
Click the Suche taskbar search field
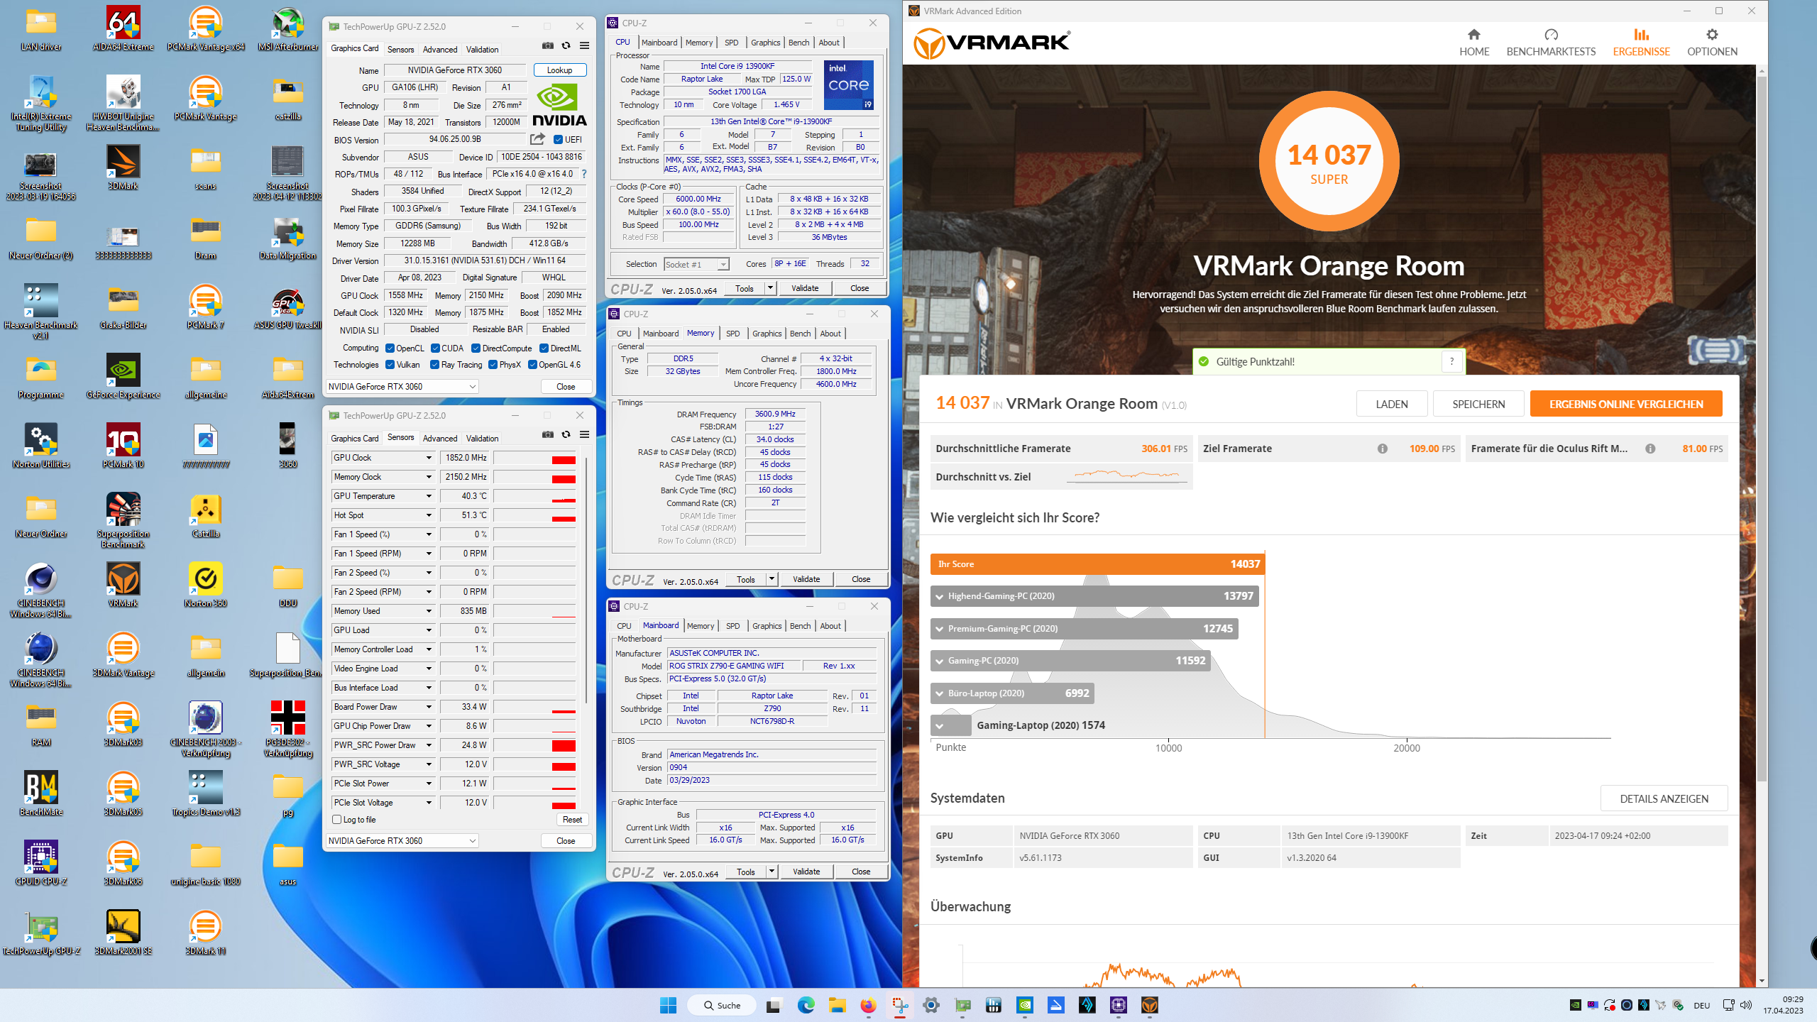click(722, 1005)
